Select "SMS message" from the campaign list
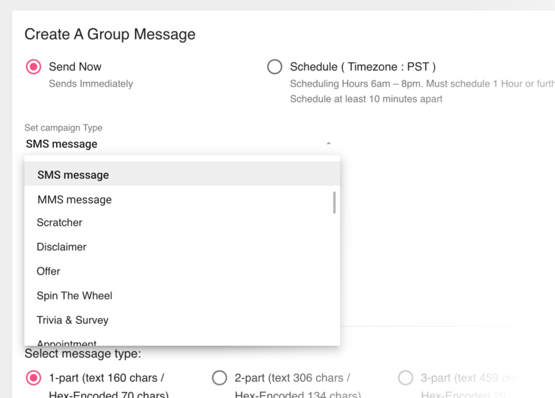Screen dimensions: 555x398 (72, 175)
